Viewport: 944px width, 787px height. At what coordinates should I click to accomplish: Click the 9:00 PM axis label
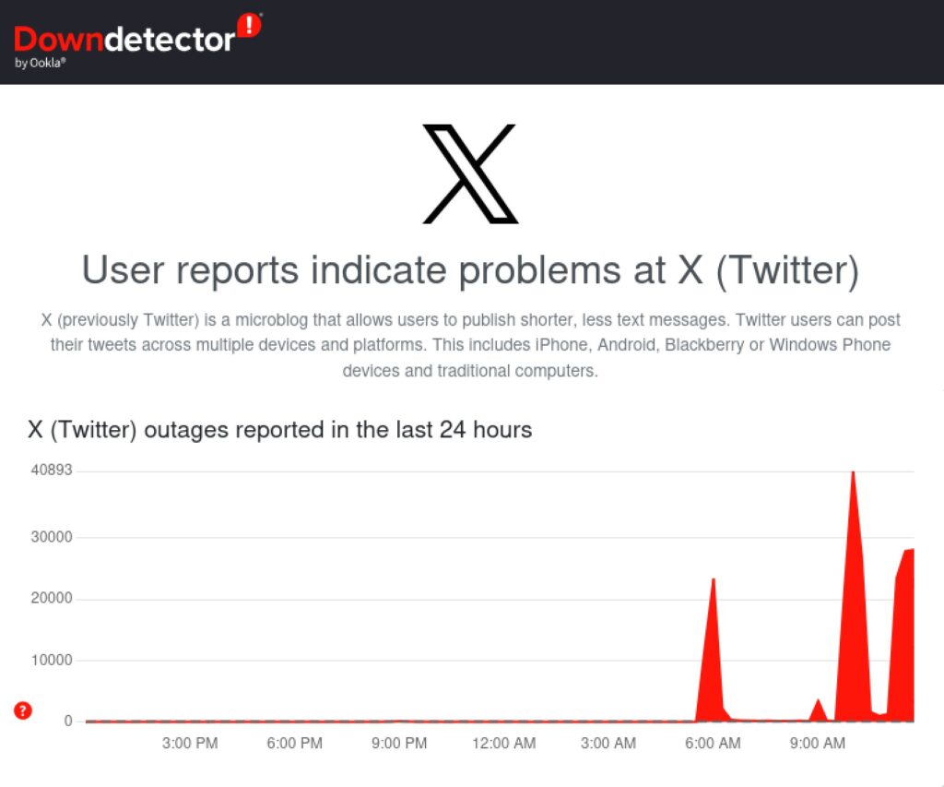tap(399, 743)
